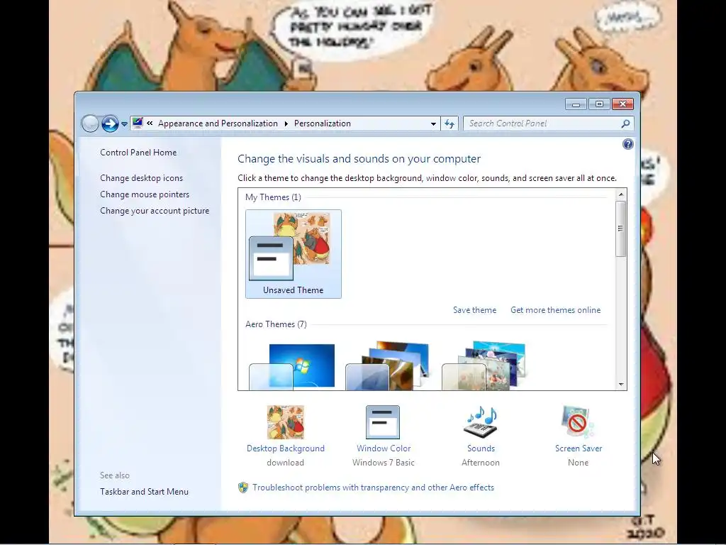The width and height of the screenshot is (726, 545).
Task: Click the 'None' screen saver text
Action: click(x=579, y=463)
